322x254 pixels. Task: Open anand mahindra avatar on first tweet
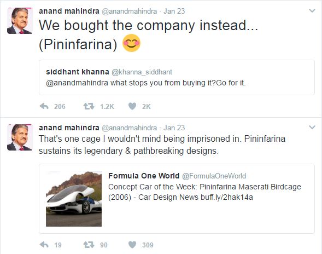click(20, 21)
